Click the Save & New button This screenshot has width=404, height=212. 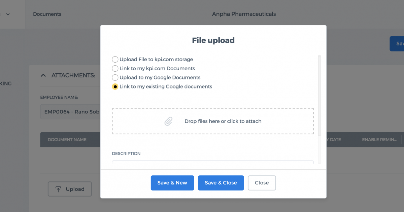pos(172,183)
